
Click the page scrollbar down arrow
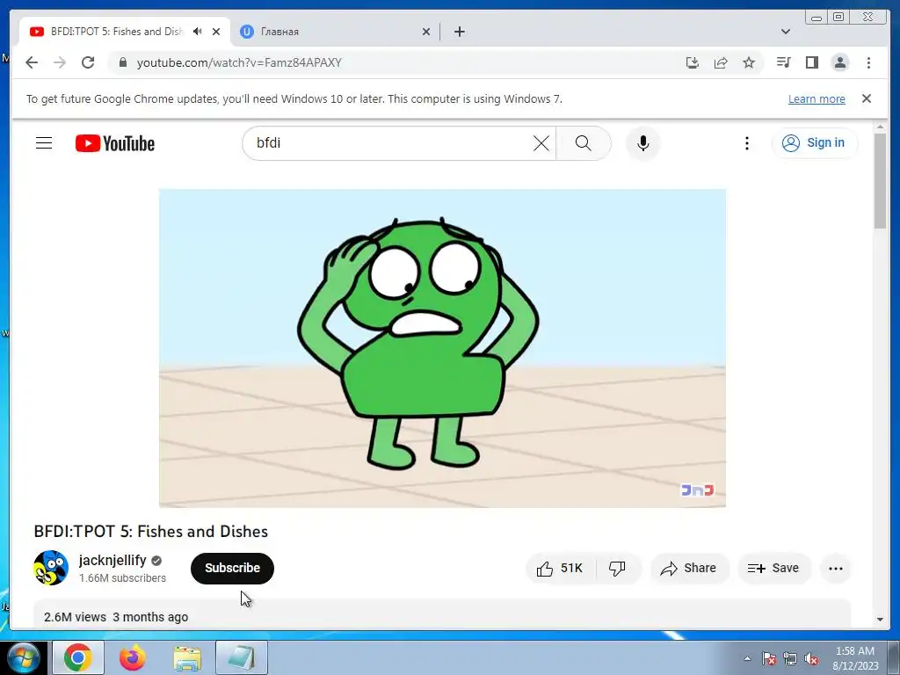pos(880,620)
